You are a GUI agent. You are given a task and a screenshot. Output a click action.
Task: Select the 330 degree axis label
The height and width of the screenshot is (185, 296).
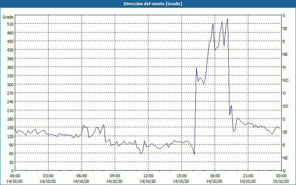pos(10,76)
